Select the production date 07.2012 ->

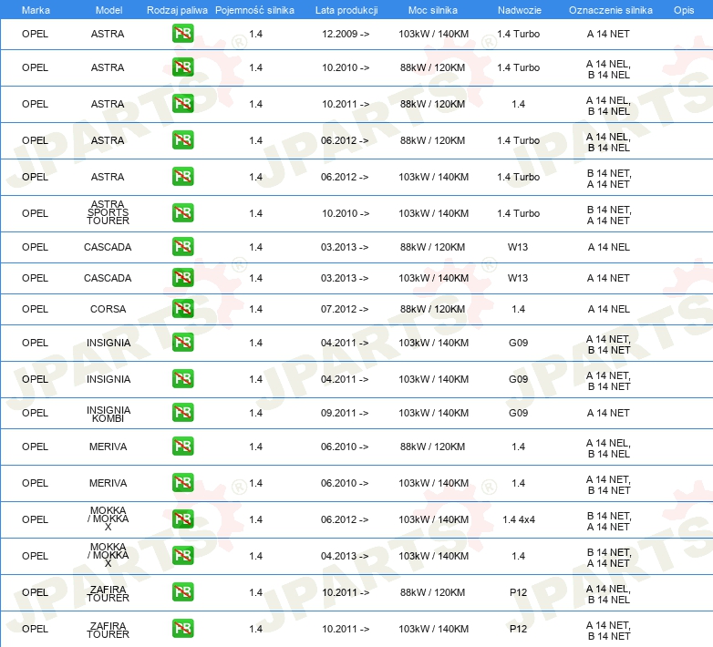coord(345,309)
